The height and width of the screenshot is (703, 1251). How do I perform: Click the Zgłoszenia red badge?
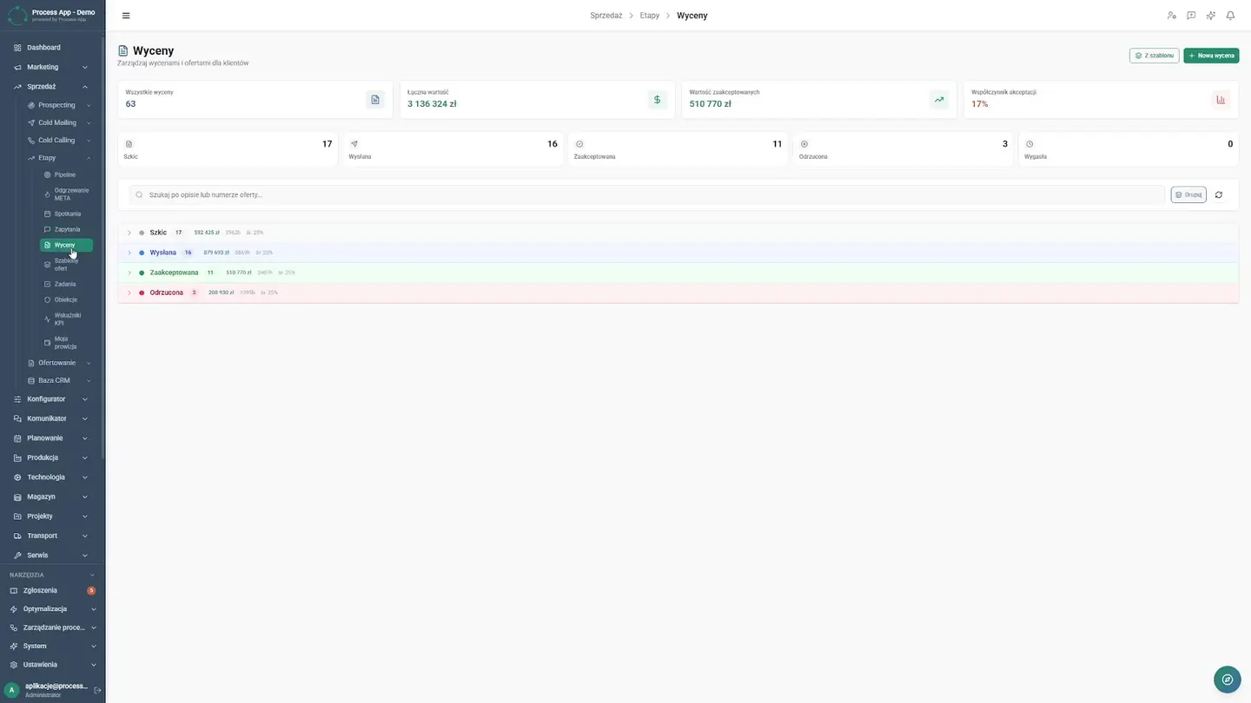tap(91, 590)
